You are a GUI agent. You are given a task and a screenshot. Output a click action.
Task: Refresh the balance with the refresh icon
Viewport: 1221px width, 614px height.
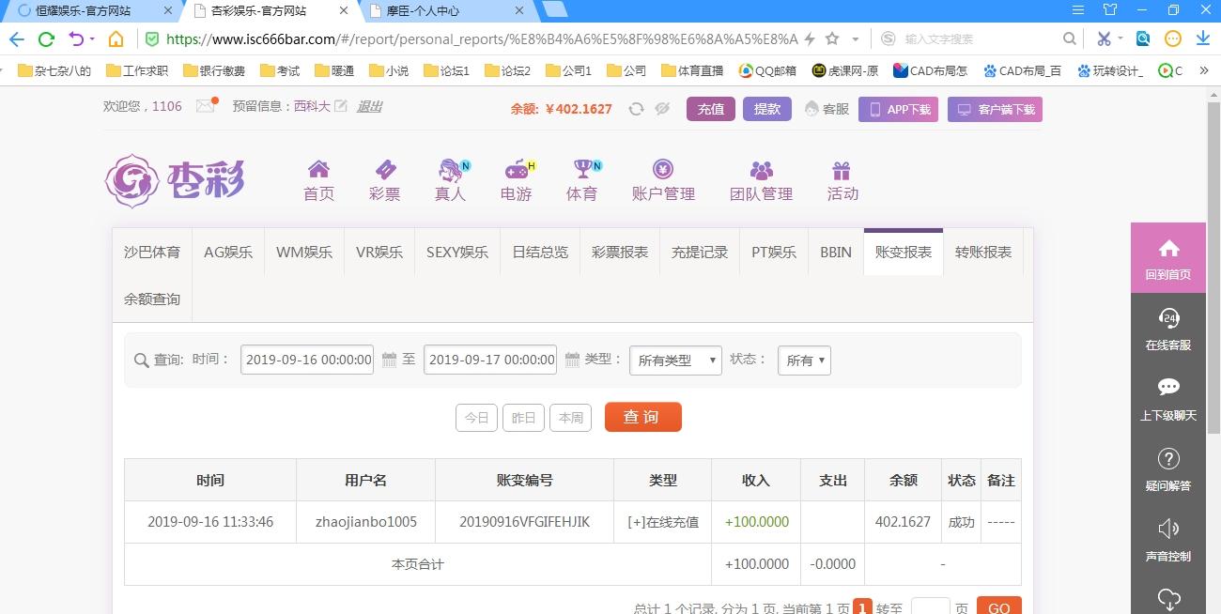(x=636, y=109)
